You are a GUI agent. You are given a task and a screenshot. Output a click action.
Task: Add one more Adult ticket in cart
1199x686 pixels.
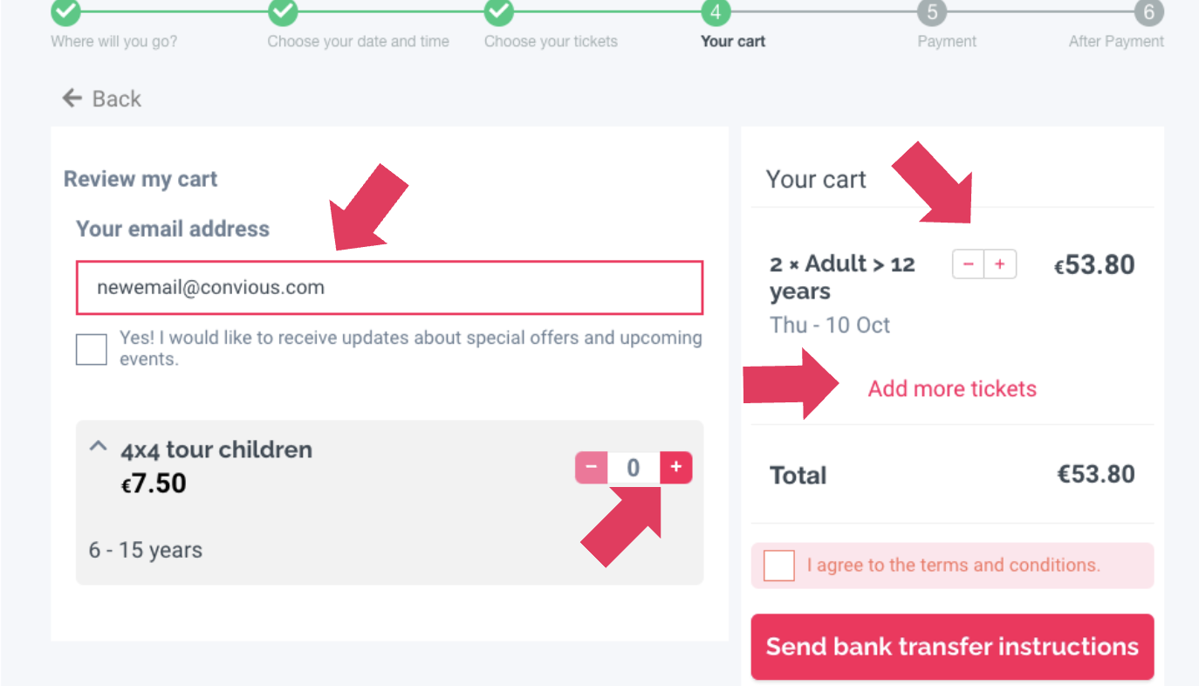coord(1000,264)
